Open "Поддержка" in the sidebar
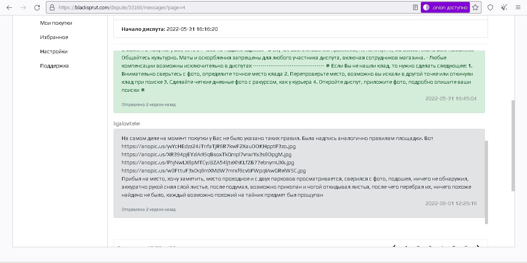This screenshot has height=263, width=527. pyautogui.click(x=54, y=66)
